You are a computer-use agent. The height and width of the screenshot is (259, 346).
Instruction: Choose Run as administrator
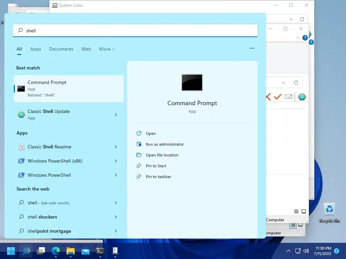coord(165,144)
